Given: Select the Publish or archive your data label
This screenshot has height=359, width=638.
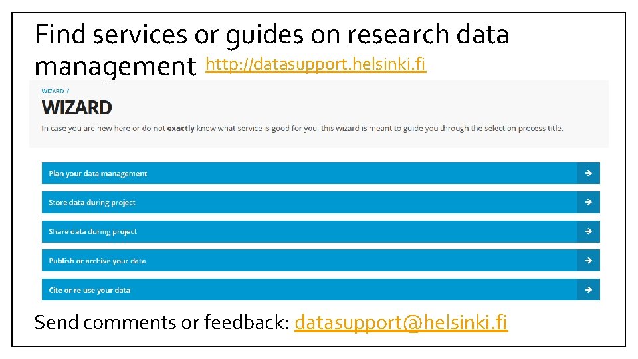Looking at the screenshot, I should [x=97, y=261].
